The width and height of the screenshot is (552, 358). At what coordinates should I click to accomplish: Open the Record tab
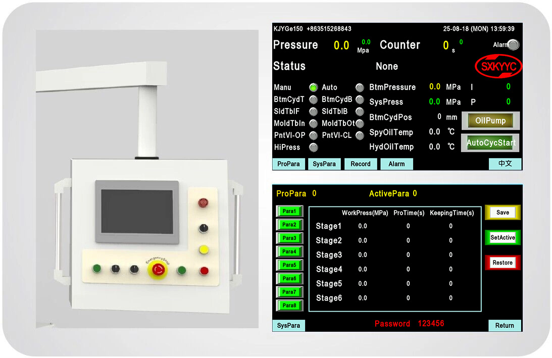(x=361, y=164)
